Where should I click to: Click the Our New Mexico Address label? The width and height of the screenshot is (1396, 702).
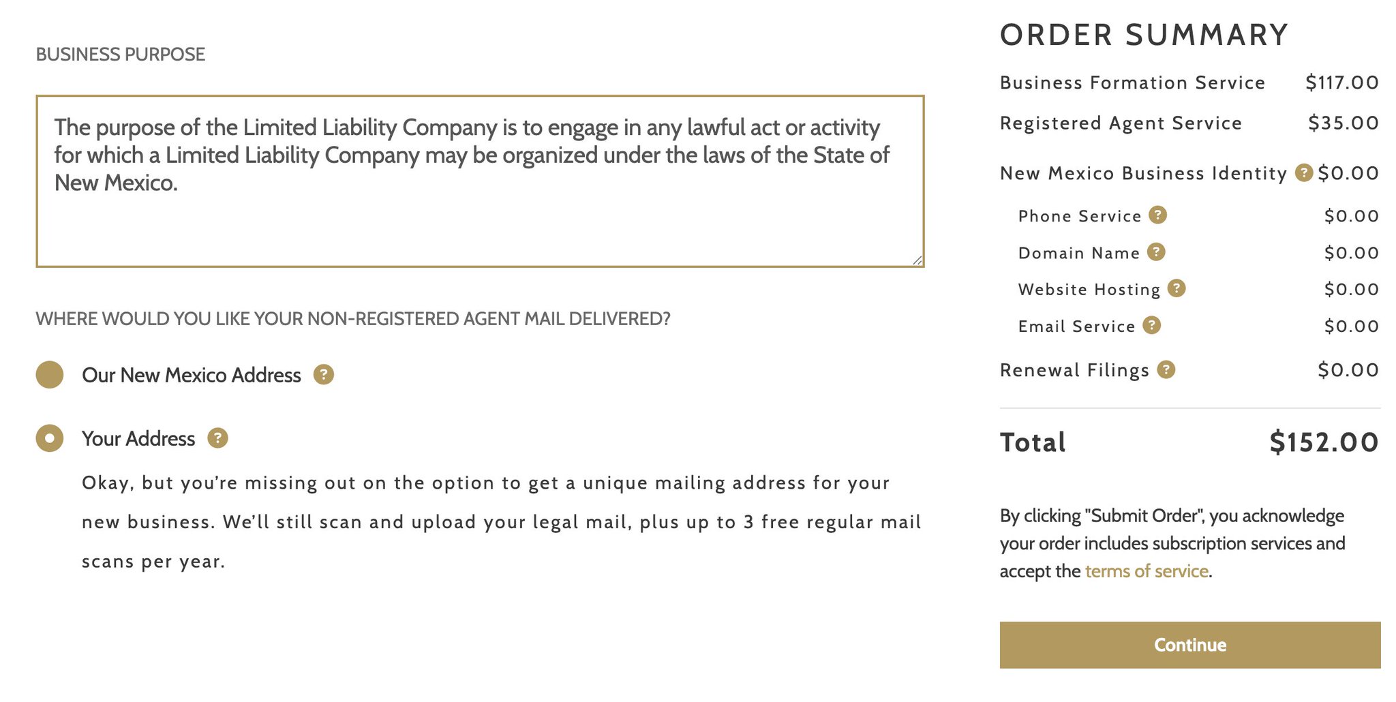click(x=192, y=376)
